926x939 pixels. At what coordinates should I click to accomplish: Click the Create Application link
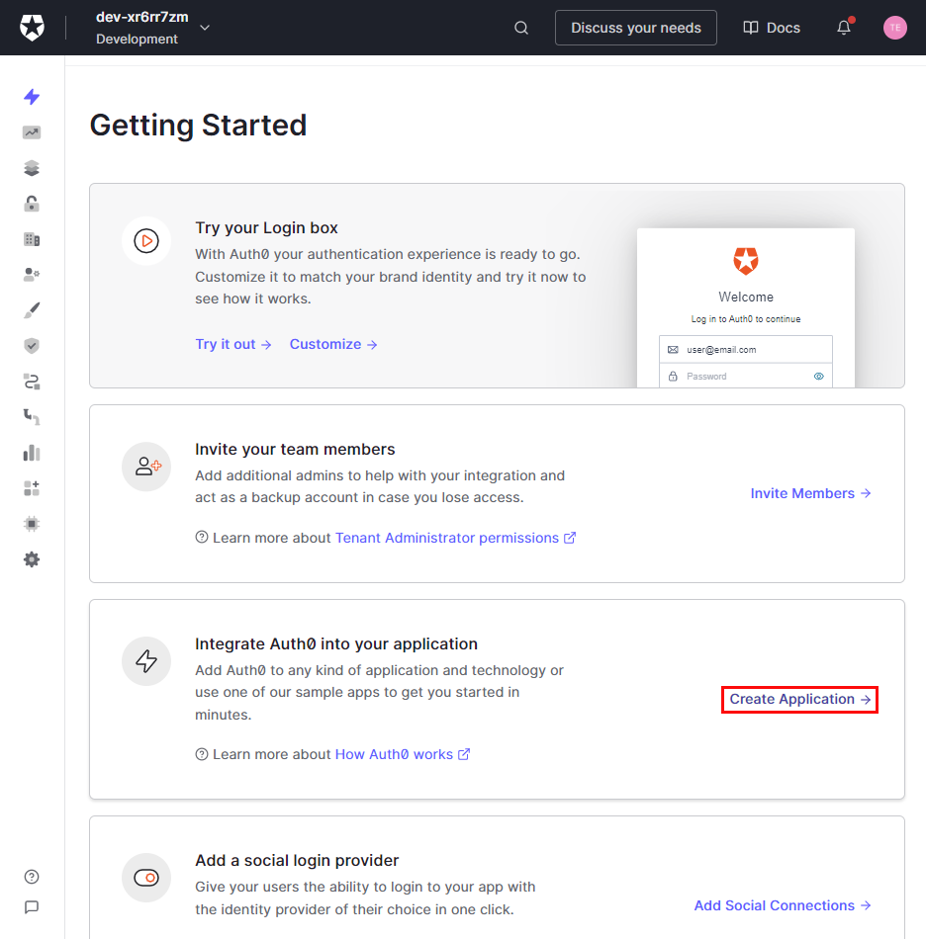point(799,700)
